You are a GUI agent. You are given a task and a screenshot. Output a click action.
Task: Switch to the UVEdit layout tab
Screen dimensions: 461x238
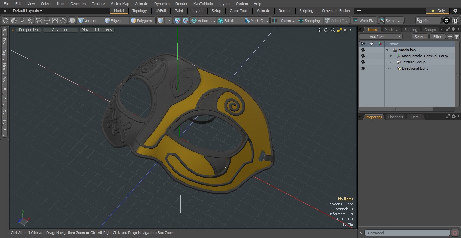point(161,11)
